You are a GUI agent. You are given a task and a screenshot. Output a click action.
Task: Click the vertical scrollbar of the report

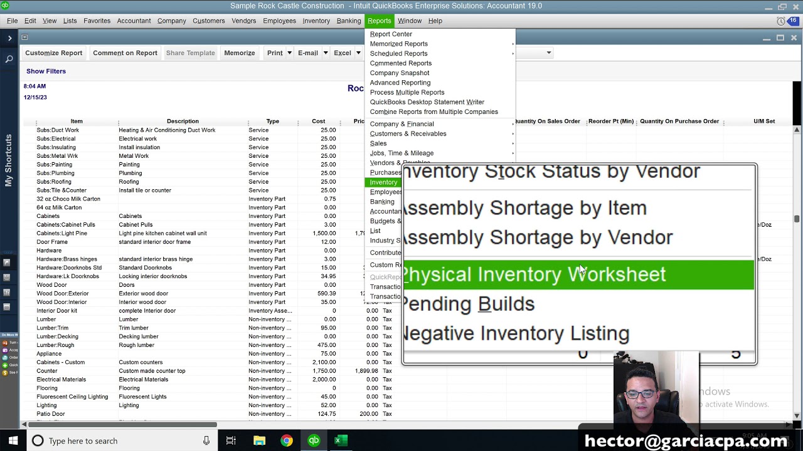[x=797, y=272]
